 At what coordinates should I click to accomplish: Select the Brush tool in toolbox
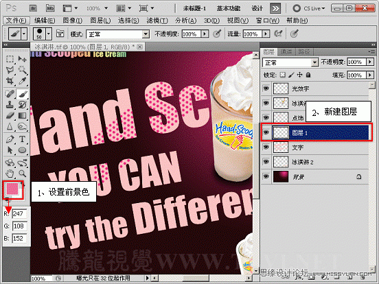coord(22,94)
